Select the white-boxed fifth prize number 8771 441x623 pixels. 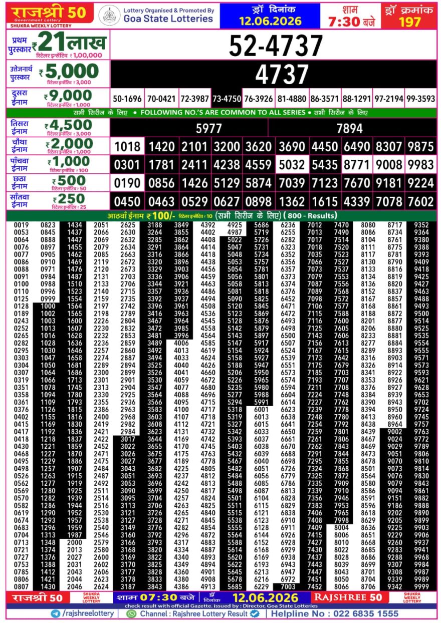pyautogui.click(x=356, y=165)
